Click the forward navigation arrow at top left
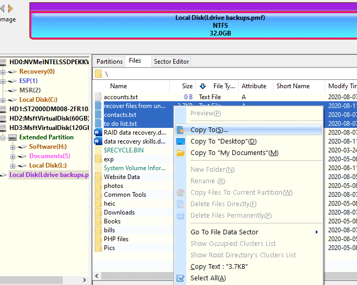The width and height of the screenshot is (357, 285). [10, 8]
